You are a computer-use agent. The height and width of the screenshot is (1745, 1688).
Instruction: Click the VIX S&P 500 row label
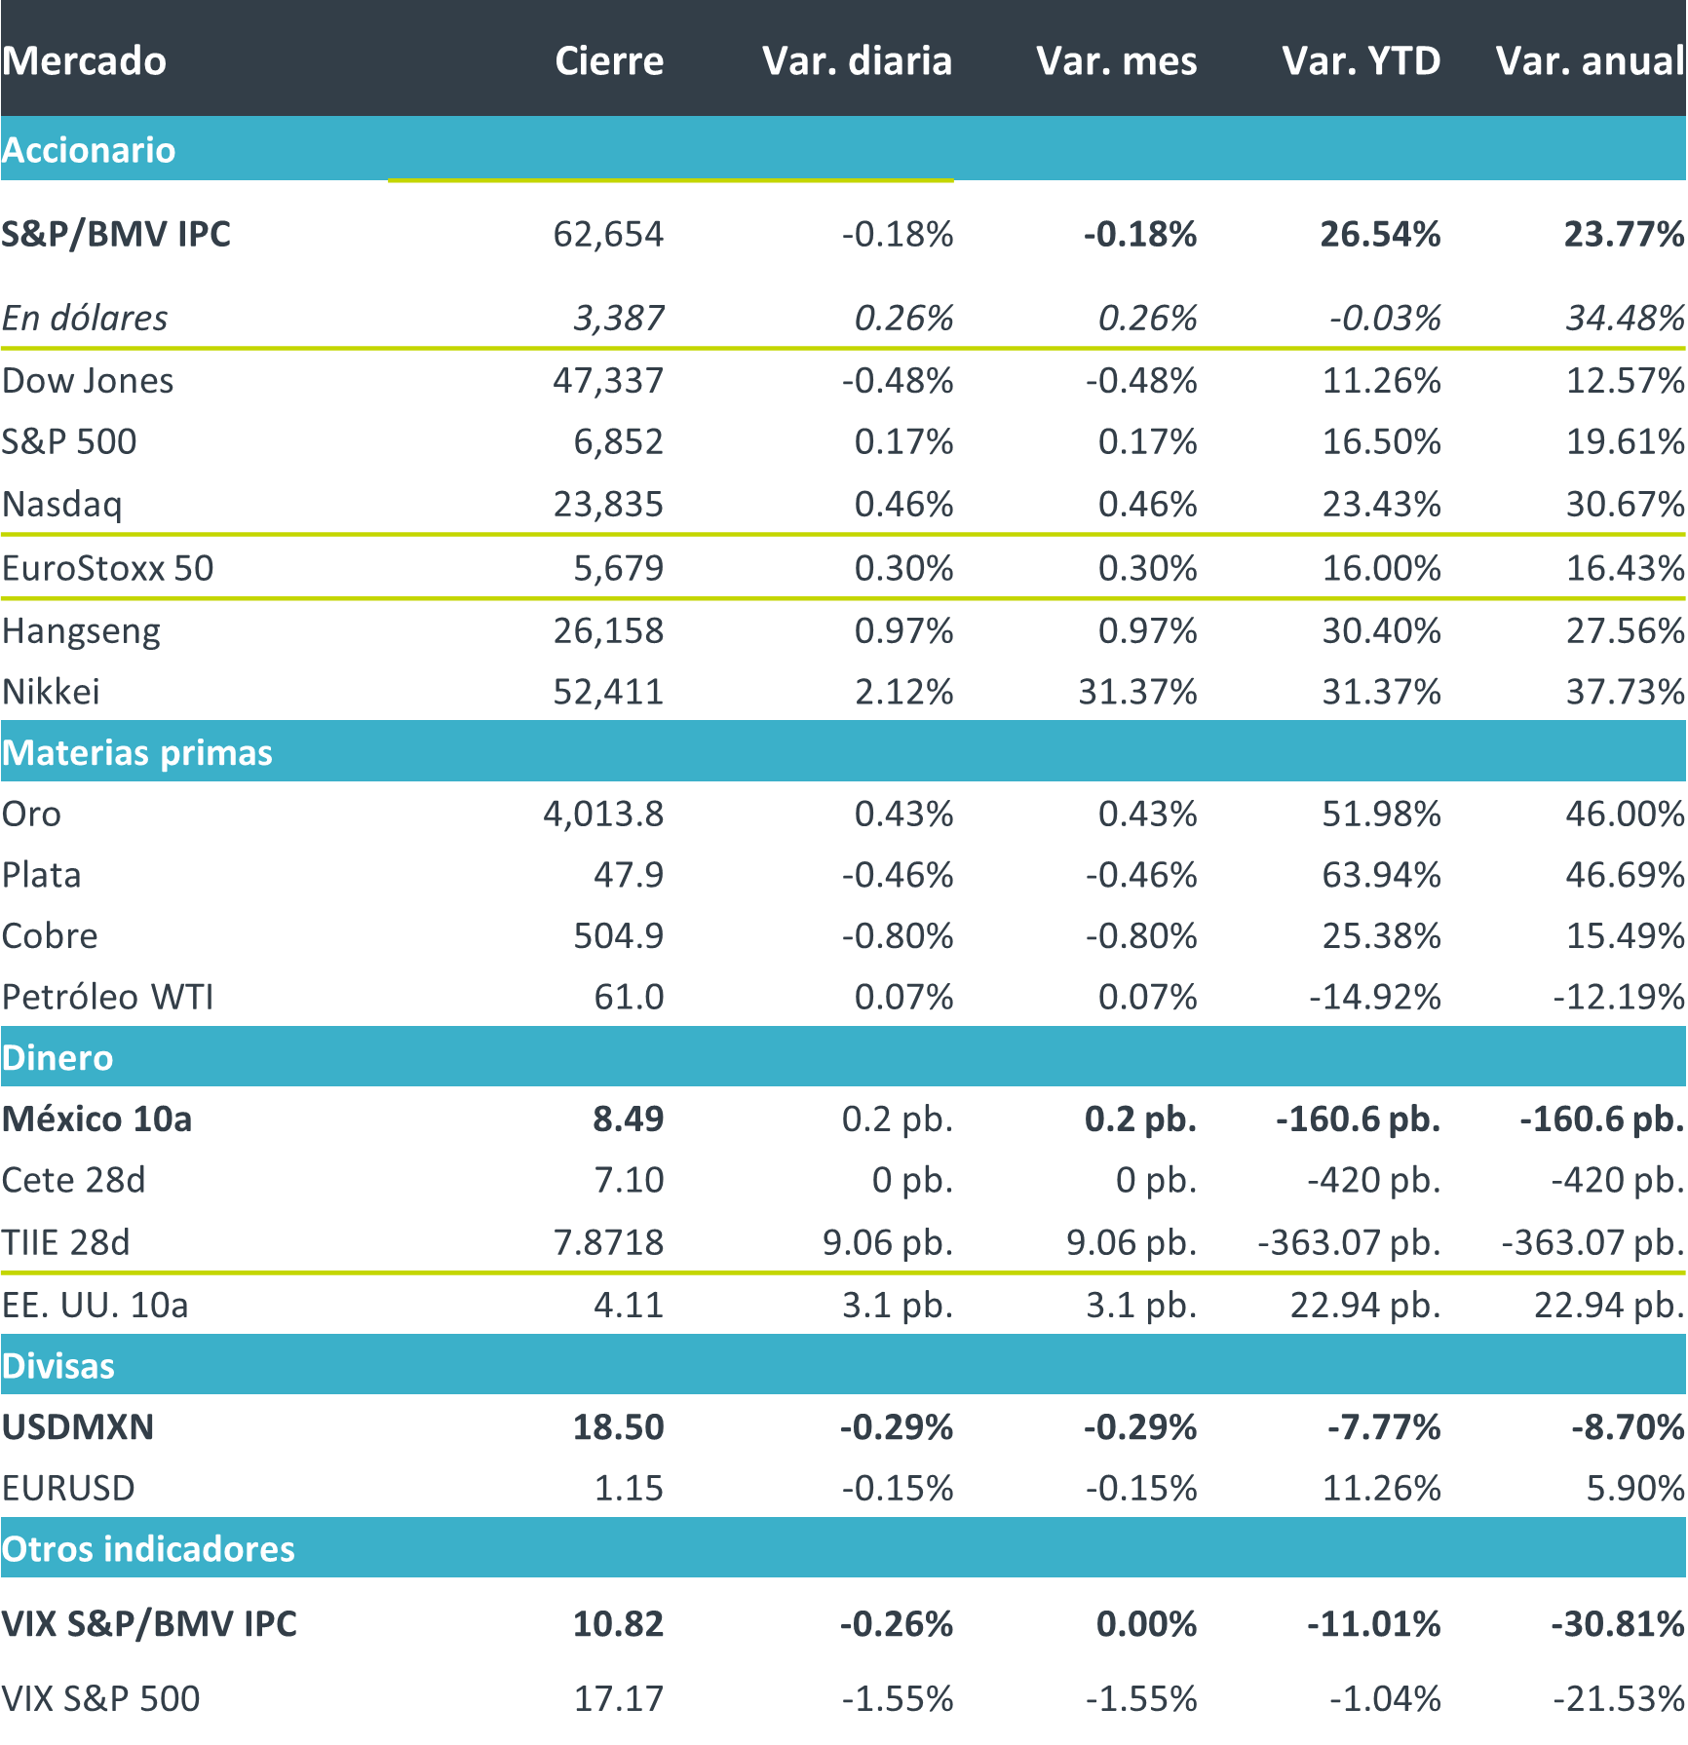point(100,1698)
